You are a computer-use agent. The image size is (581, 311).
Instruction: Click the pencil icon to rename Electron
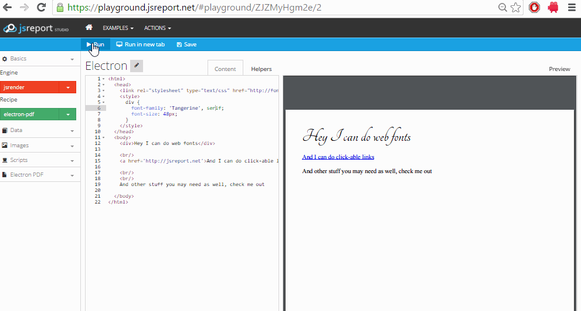(137, 66)
